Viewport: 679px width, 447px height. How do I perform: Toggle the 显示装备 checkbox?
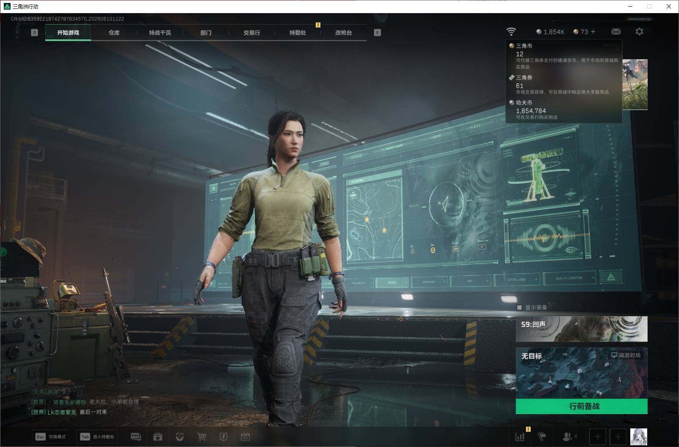(519, 308)
